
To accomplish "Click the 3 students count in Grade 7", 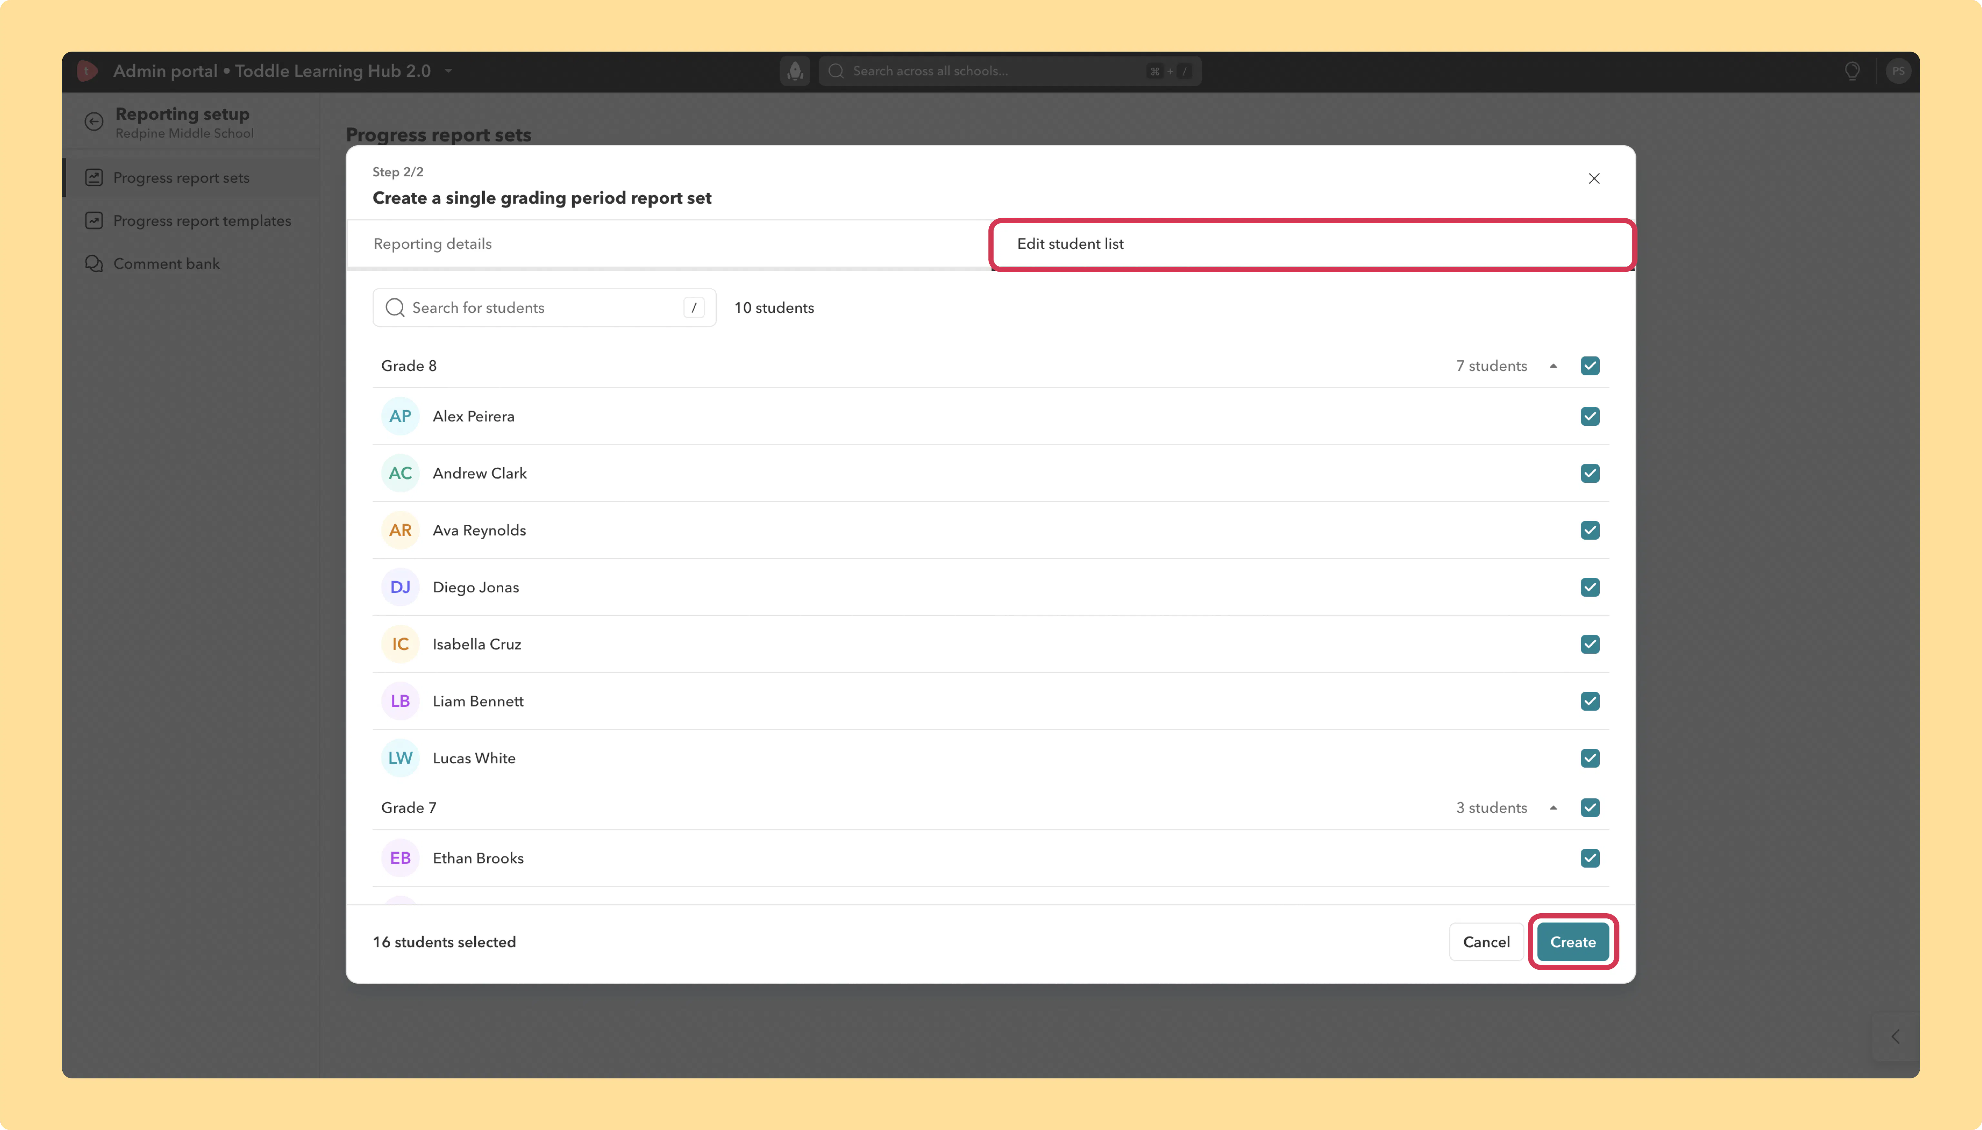I will click(1491, 808).
